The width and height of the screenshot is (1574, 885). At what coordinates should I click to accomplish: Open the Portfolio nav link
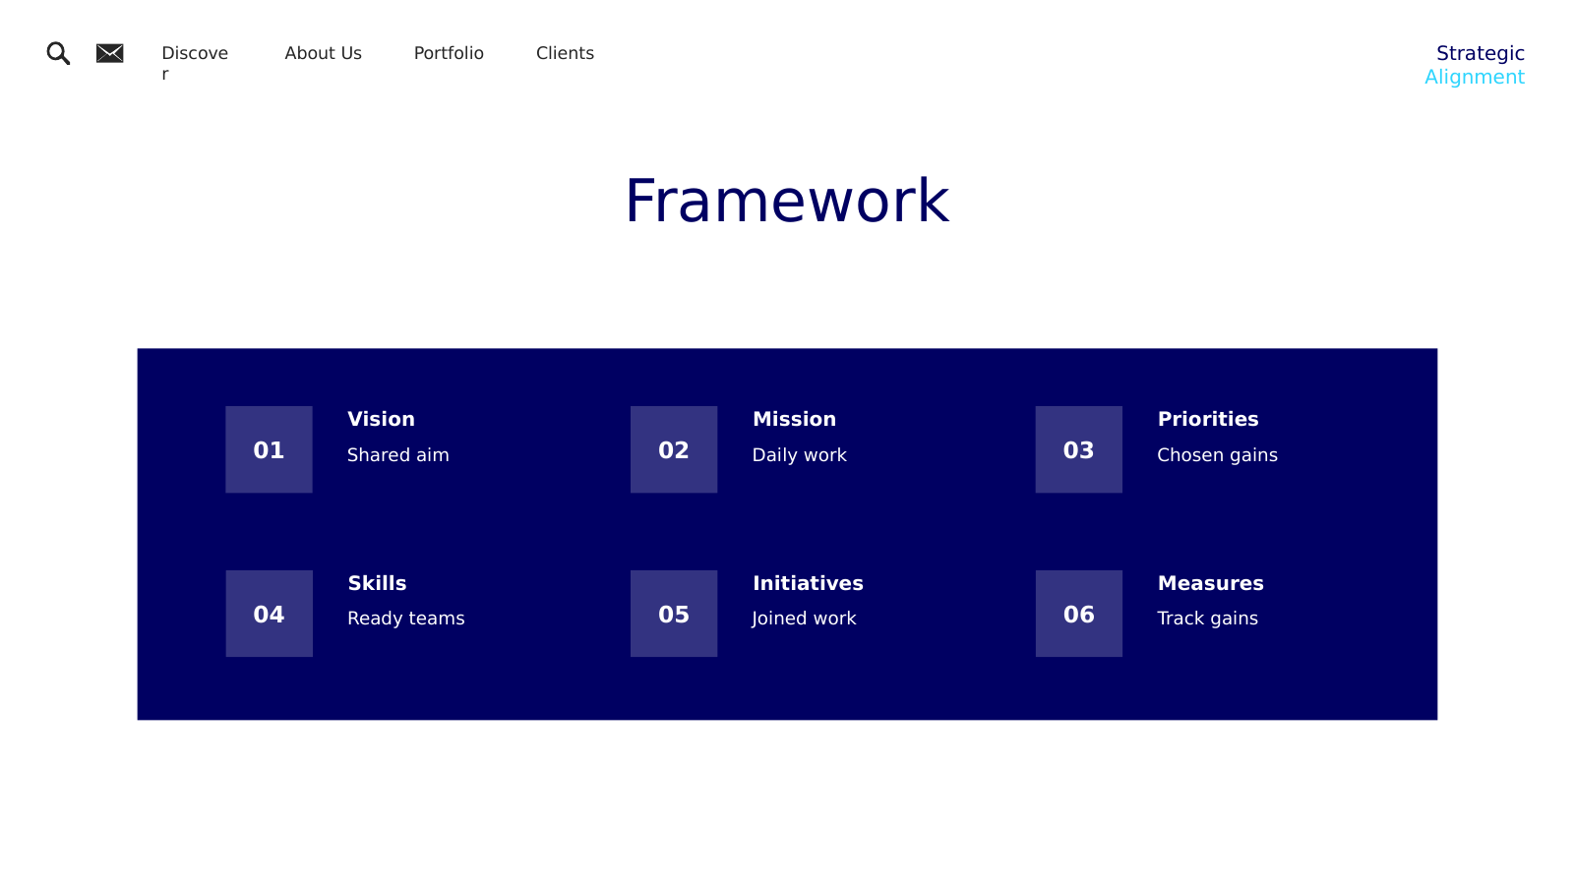coord(449,53)
